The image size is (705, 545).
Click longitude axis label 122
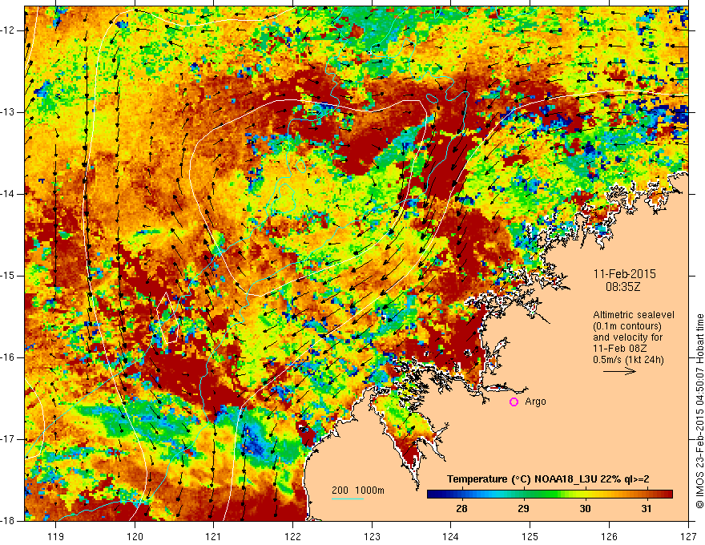pos(293,536)
